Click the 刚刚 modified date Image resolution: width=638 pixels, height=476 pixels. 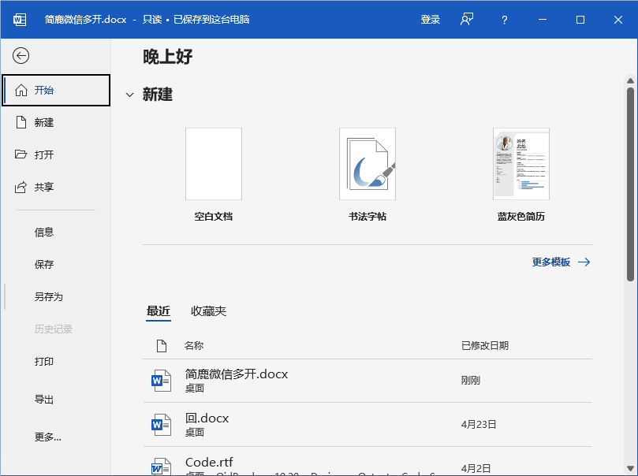(471, 381)
